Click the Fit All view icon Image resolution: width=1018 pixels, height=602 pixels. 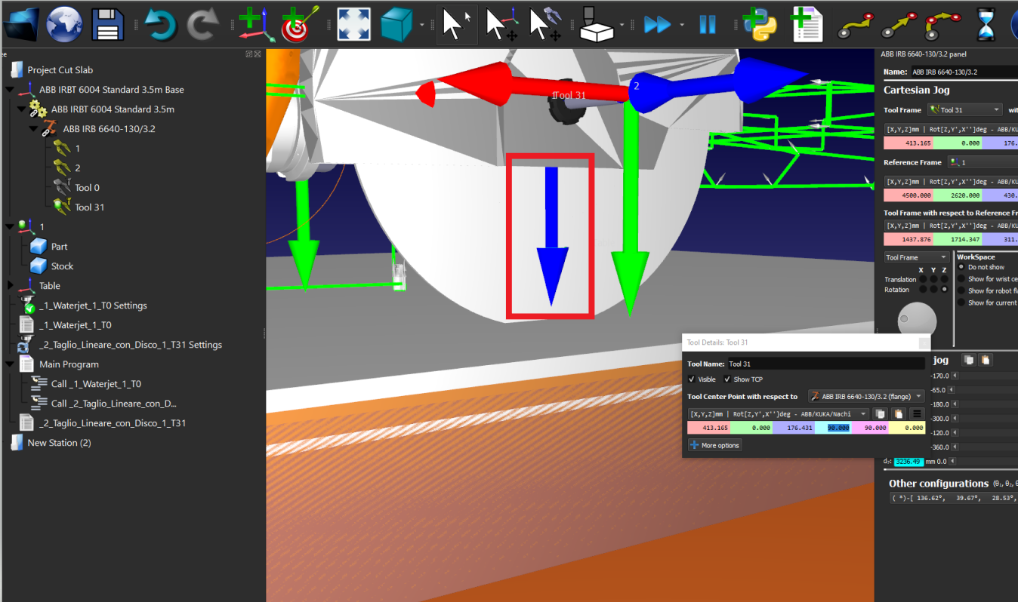pyautogui.click(x=353, y=25)
